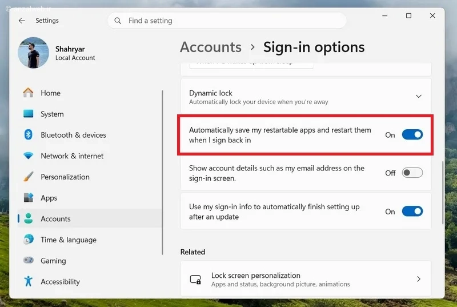Open the Home settings page

click(x=89, y=93)
